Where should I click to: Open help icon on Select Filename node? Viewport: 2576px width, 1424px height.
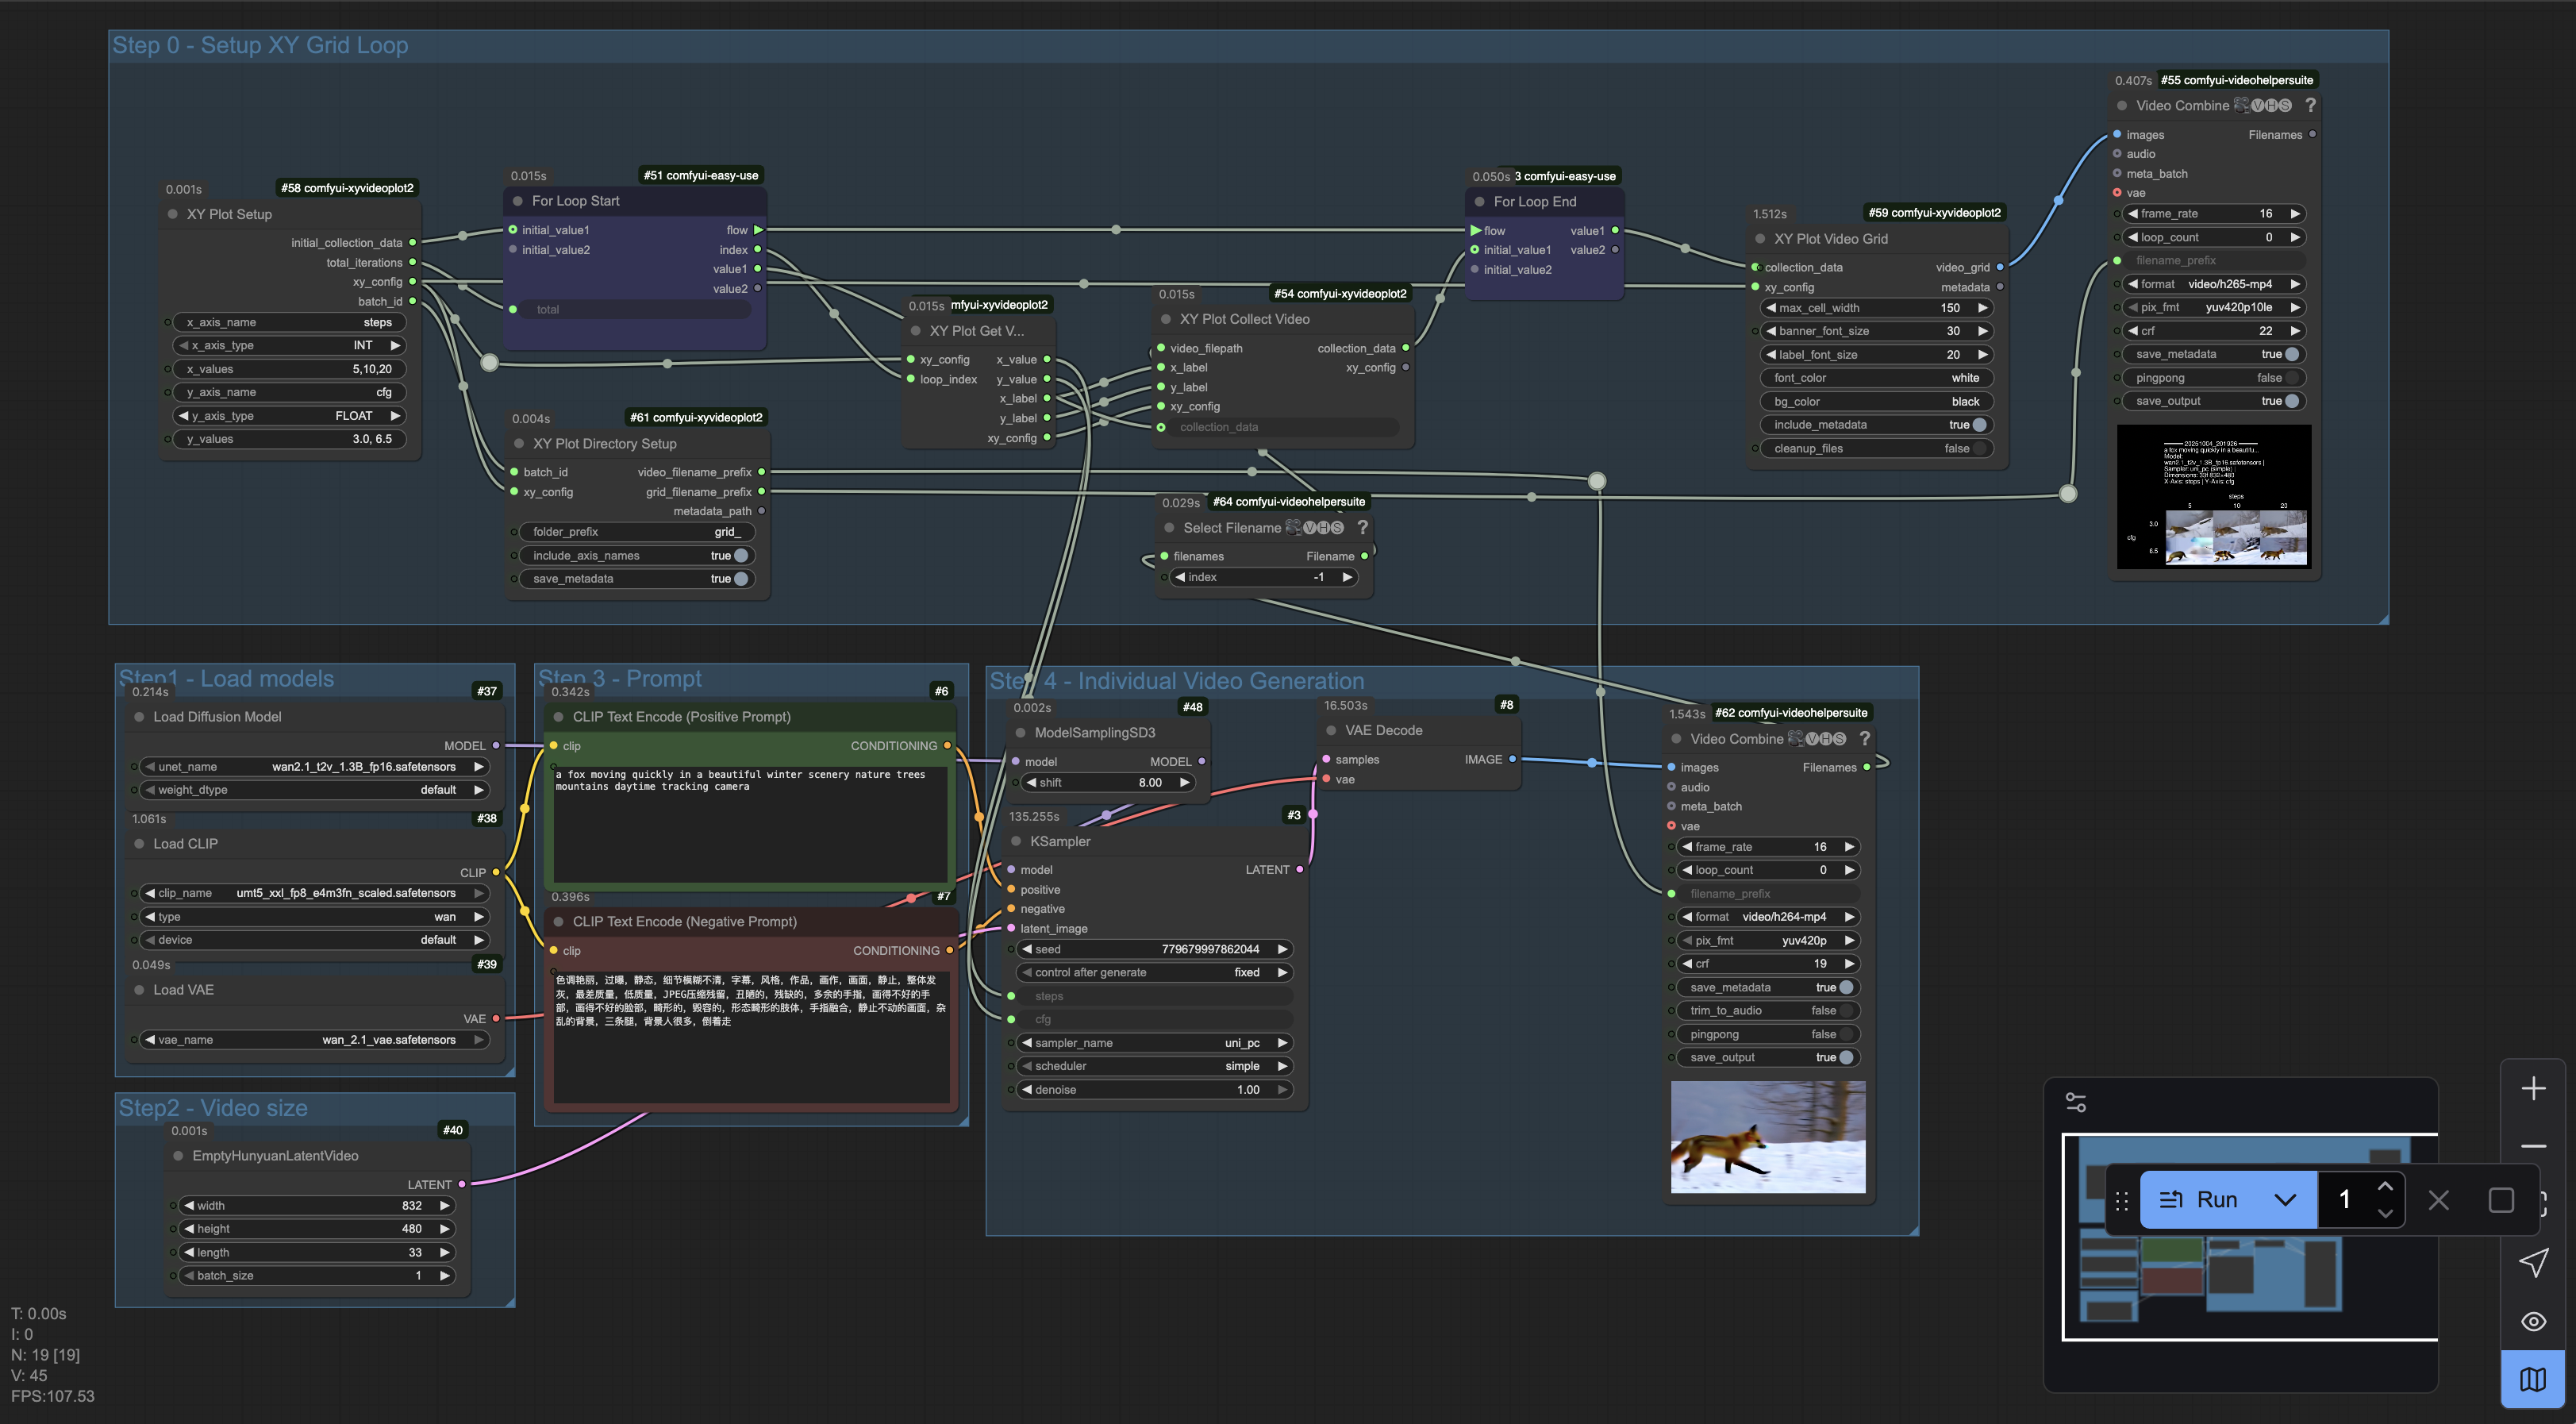(x=1362, y=527)
